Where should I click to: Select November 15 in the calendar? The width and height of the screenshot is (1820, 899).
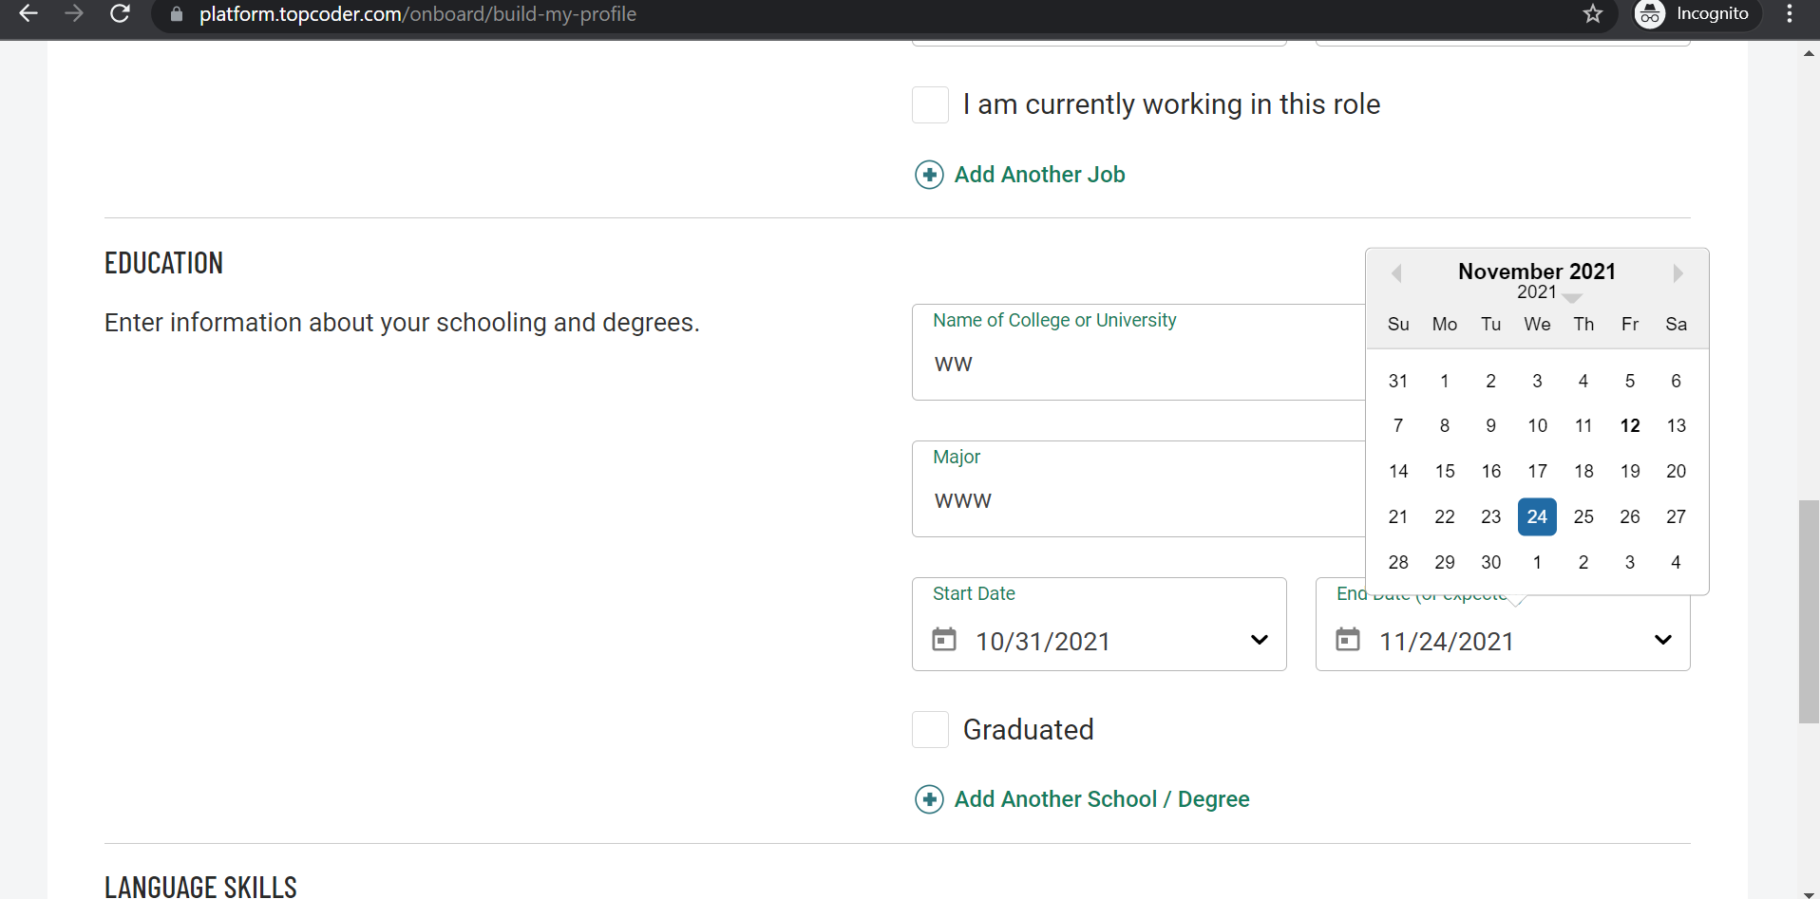[1445, 471]
